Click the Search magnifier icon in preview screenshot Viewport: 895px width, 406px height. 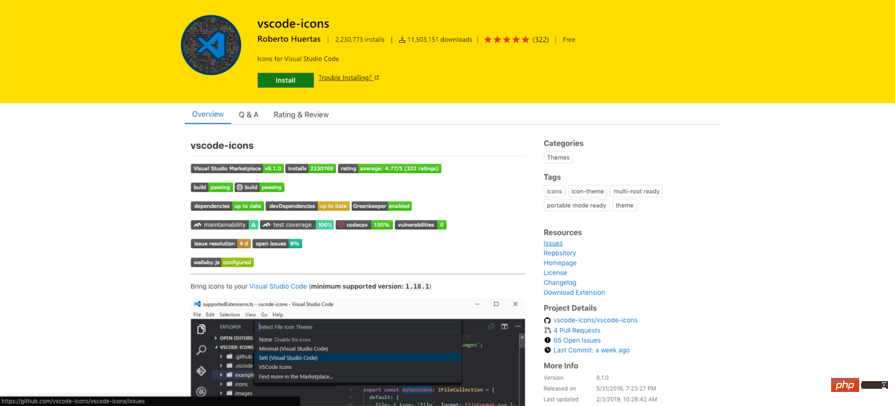coord(201,350)
